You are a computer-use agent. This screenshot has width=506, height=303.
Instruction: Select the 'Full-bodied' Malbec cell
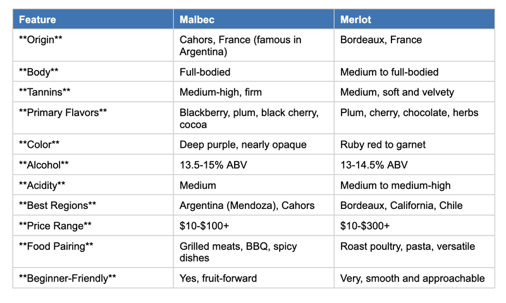(x=253, y=72)
